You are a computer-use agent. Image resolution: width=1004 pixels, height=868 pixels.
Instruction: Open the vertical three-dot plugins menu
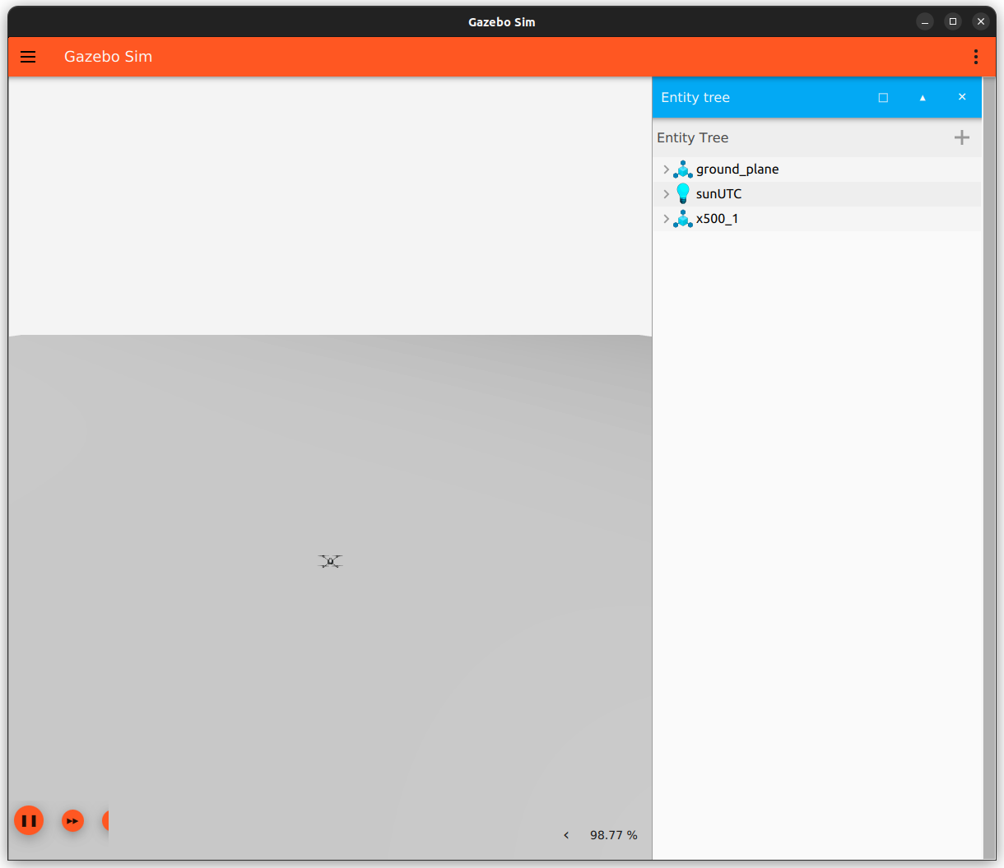(x=976, y=57)
